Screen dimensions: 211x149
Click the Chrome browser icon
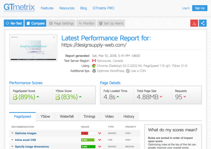pyautogui.click(x=94, y=66)
